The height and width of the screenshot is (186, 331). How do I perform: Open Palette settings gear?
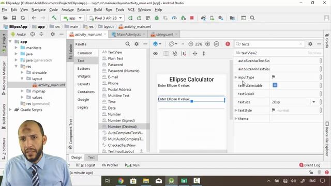click(137, 44)
